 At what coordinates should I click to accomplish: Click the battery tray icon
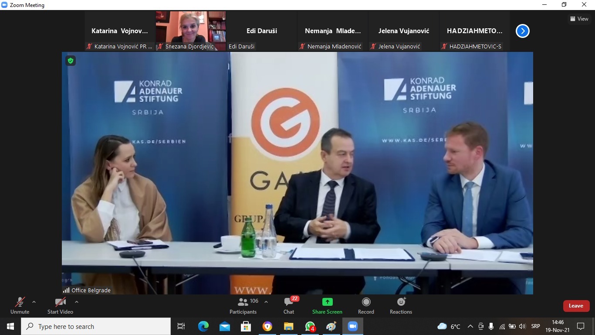tap(512, 326)
